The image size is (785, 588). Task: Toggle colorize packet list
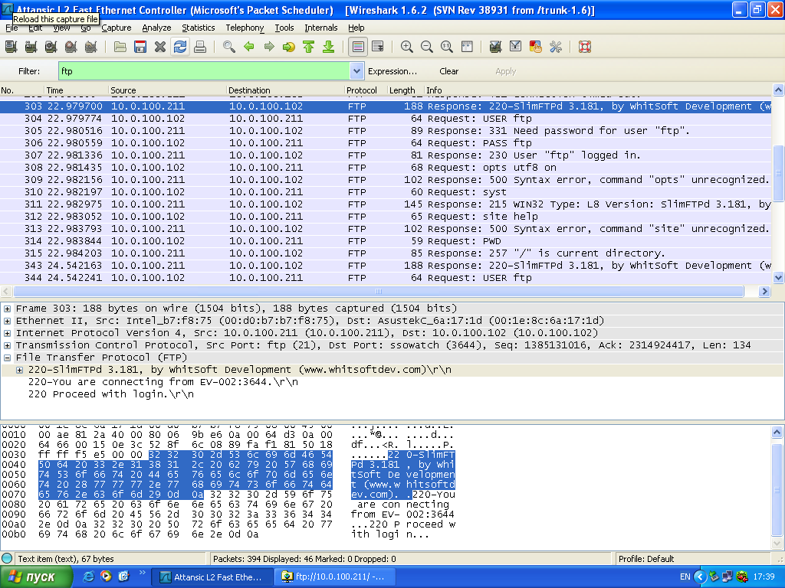click(358, 47)
